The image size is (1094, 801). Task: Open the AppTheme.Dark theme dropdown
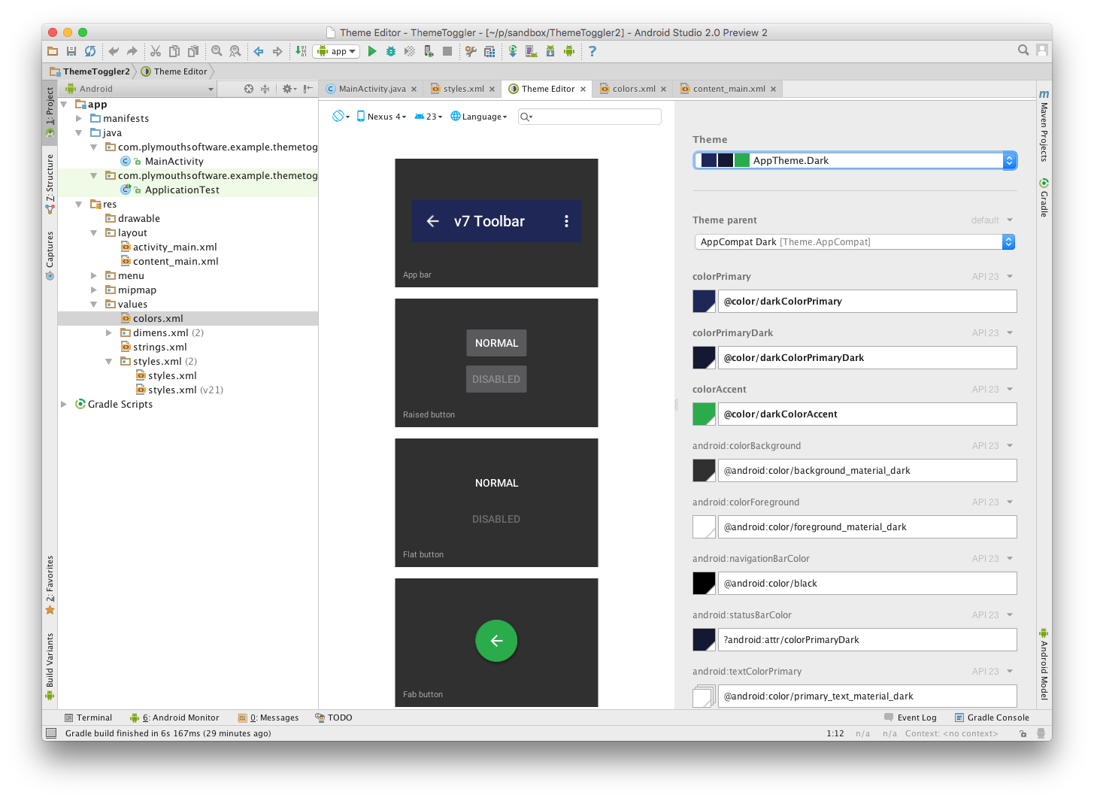point(855,160)
